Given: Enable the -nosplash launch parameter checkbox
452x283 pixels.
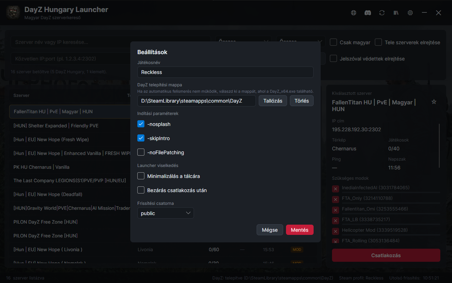Looking at the screenshot, I should click(141, 124).
